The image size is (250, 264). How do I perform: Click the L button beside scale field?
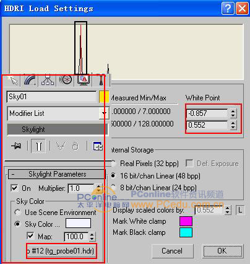(x=240, y=210)
